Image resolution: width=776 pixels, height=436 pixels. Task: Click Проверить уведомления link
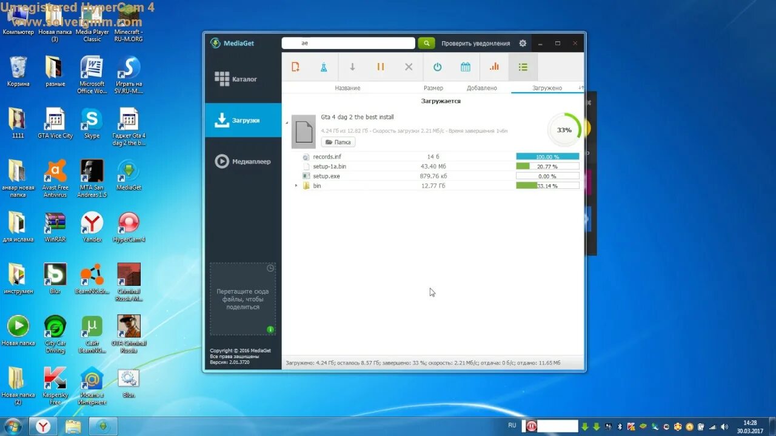[x=476, y=44]
